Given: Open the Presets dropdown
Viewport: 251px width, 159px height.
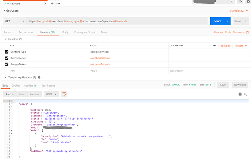Looking at the screenshot, I should [x=240, y=45].
